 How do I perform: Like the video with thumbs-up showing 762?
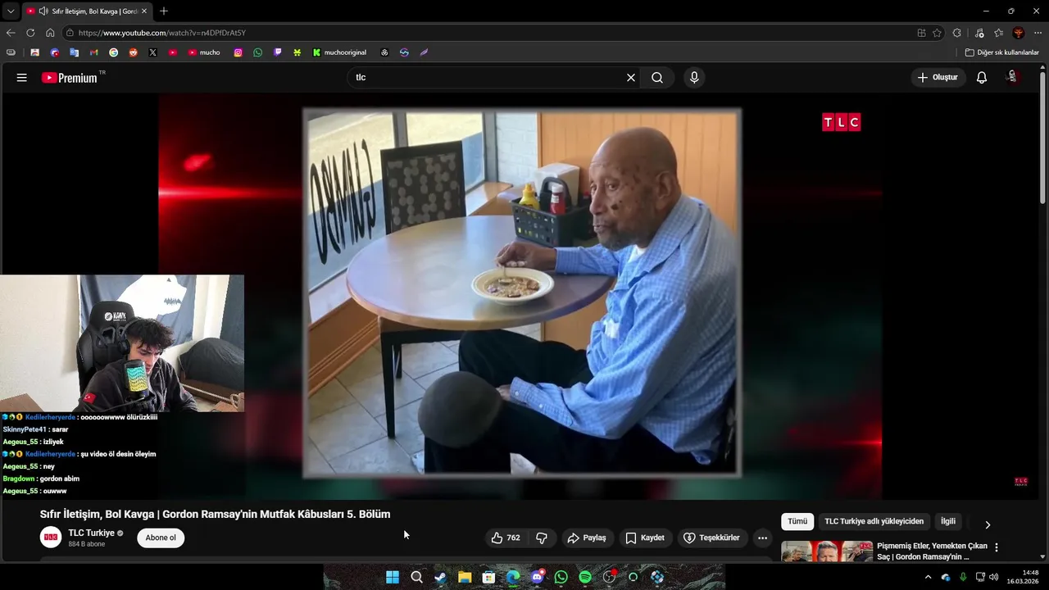point(506,538)
